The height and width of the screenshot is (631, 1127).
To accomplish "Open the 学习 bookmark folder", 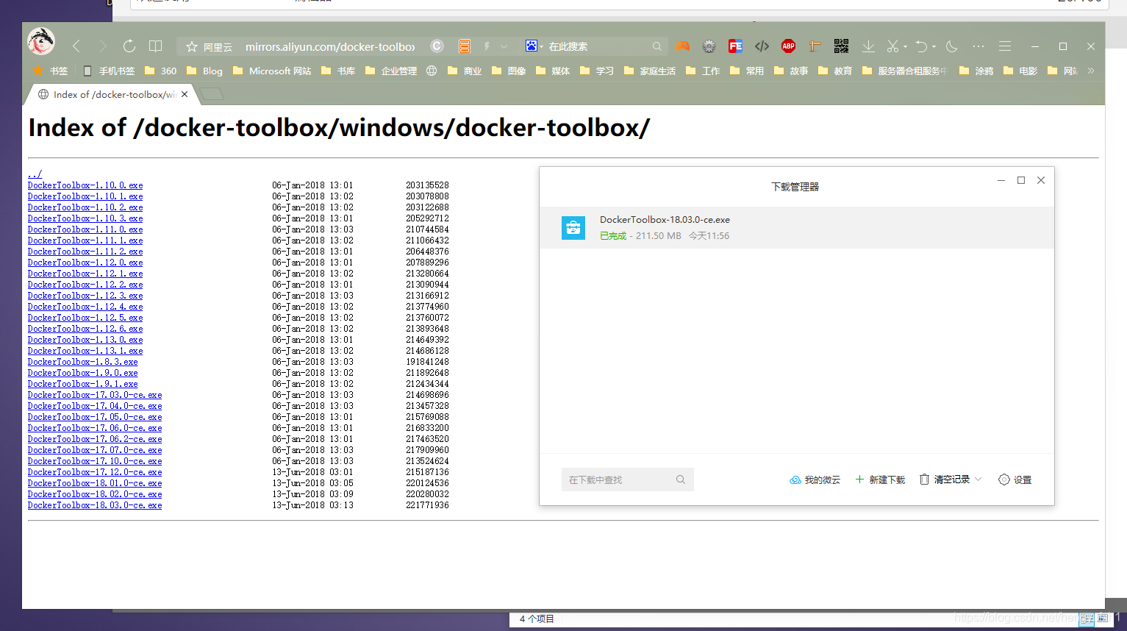I will point(596,71).
